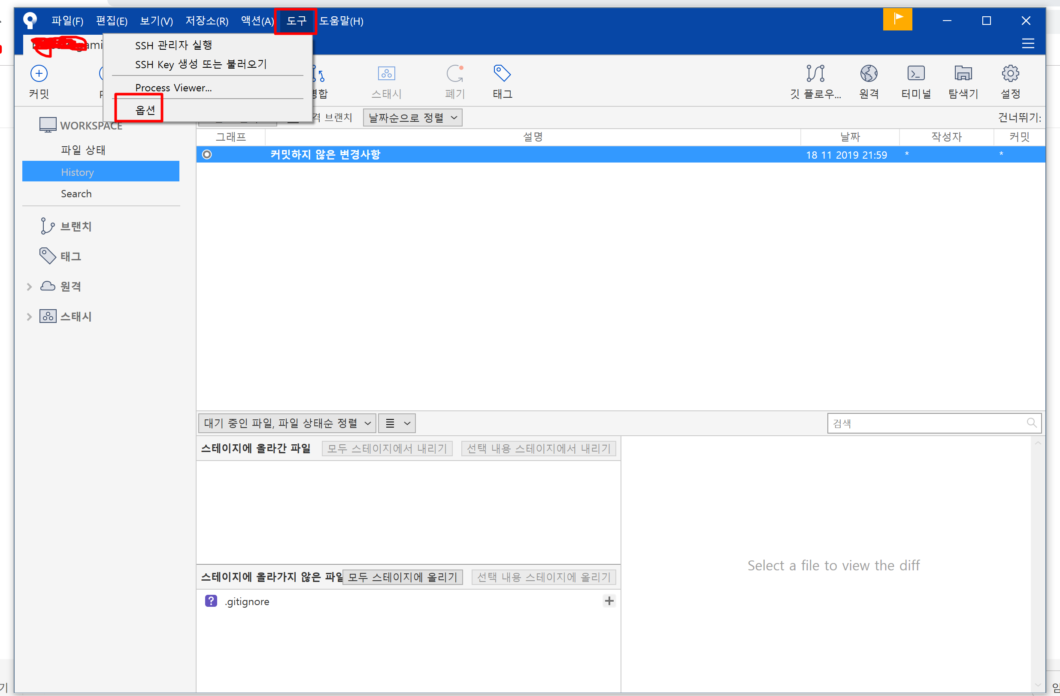Open the Explorer (탐색기) icon
Screen dimensions: 1060x696
pyautogui.click(x=963, y=74)
